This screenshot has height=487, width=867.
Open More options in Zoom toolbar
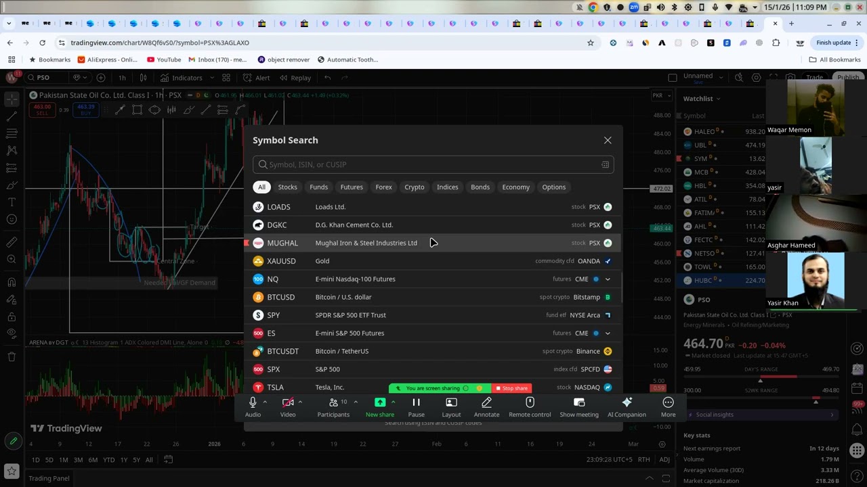click(668, 407)
